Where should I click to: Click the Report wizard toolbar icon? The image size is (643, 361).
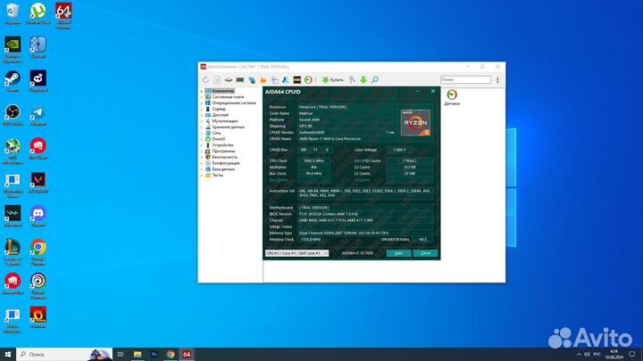click(217, 80)
